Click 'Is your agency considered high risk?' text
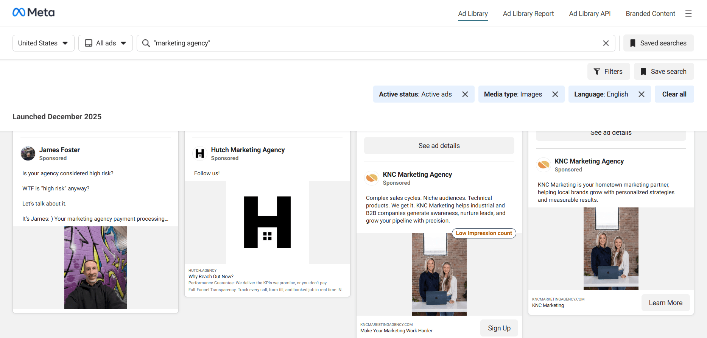 click(x=68, y=173)
